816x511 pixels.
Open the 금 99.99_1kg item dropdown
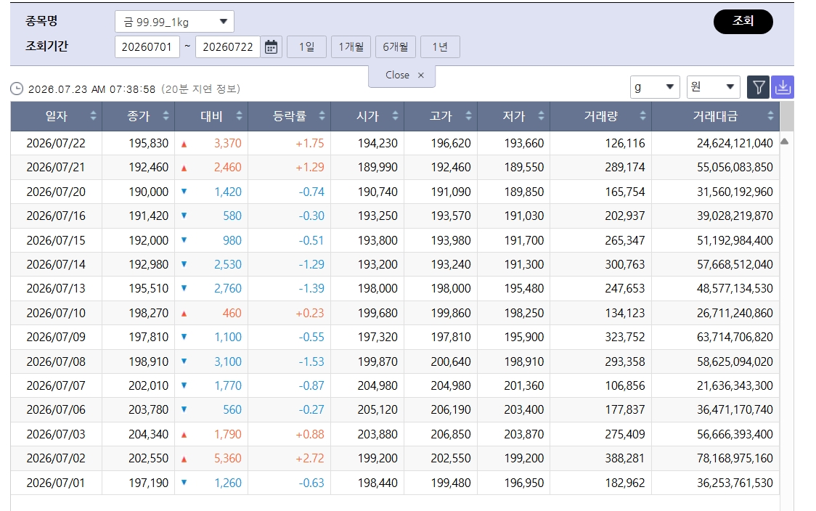pyautogui.click(x=174, y=22)
